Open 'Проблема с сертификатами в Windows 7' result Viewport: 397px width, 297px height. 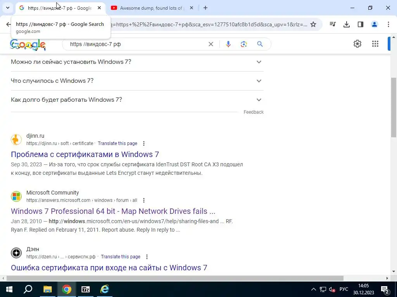(x=85, y=154)
